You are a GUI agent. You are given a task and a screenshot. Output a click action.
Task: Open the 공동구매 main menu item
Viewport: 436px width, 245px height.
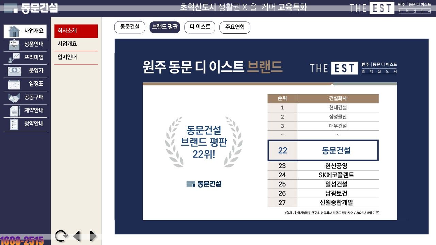(x=25, y=98)
